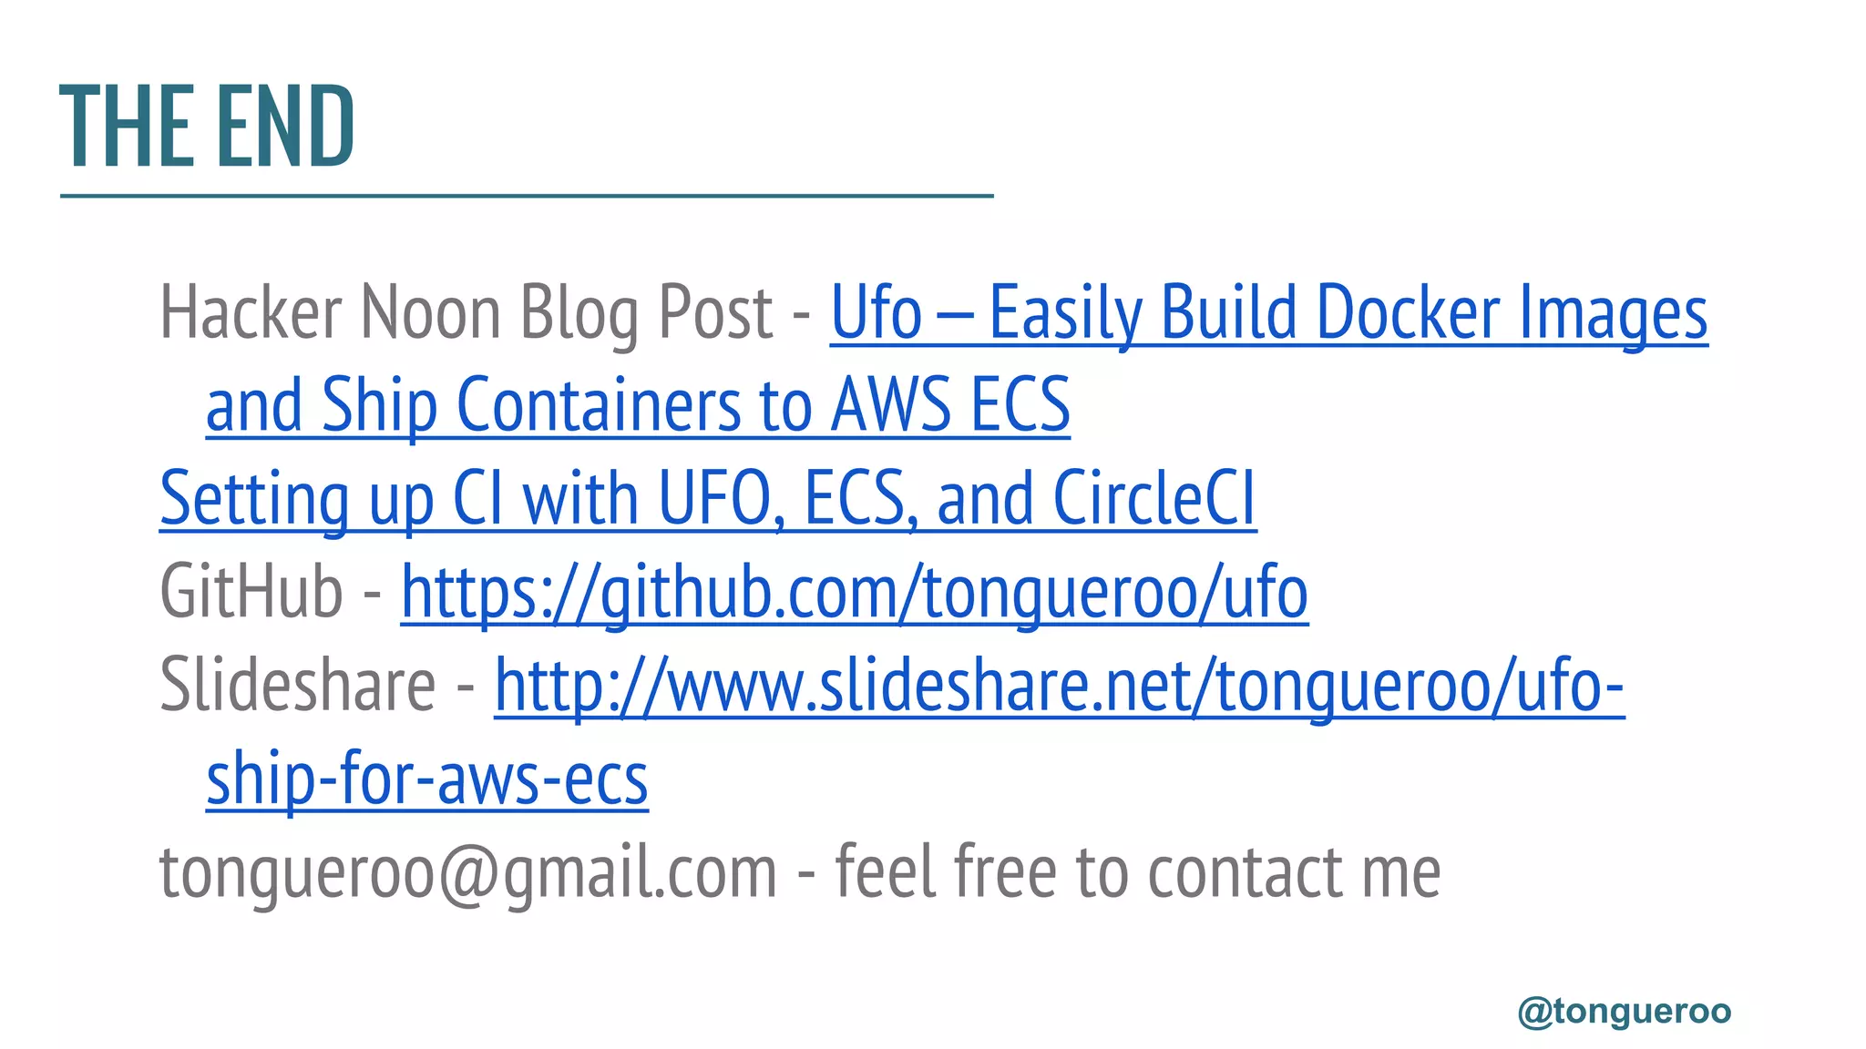
Task: Click the ship-for-aws-ecs link continuation
Action: pos(427,779)
